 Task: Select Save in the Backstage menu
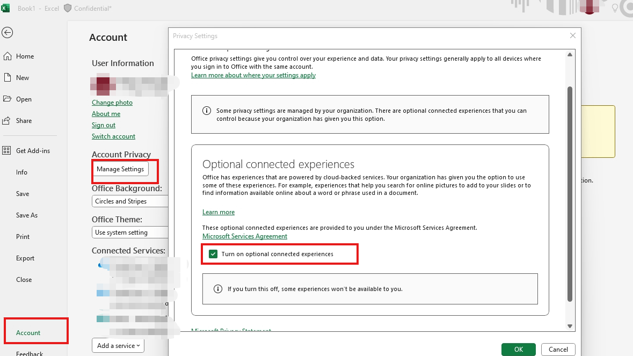(x=23, y=194)
